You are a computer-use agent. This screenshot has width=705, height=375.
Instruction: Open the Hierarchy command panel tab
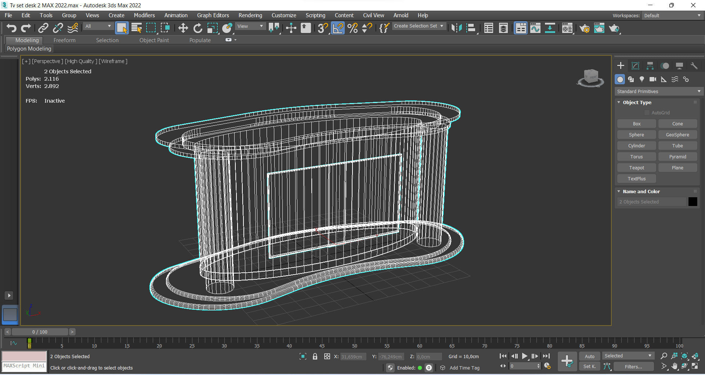[650, 66]
